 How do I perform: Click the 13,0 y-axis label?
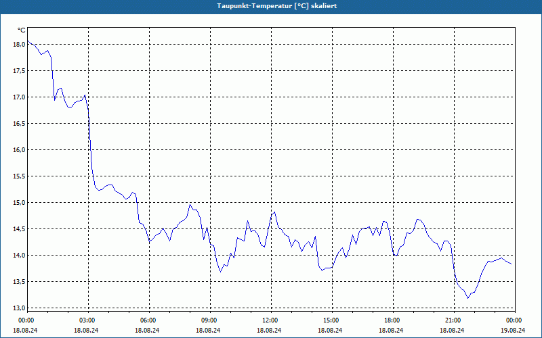[x=20, y=308]
